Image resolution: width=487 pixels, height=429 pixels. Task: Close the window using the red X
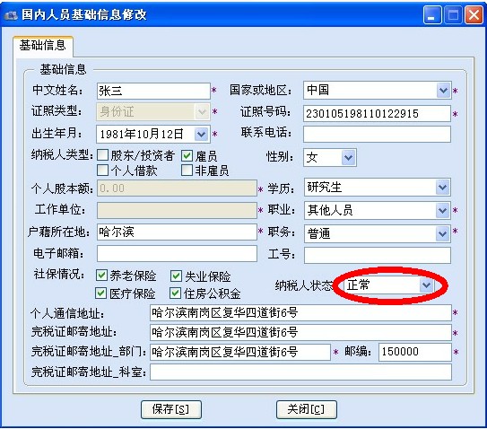click(474, 14)
